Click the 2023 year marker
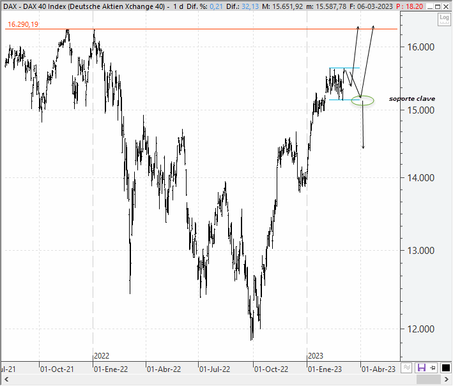The height and width of the screenshot is (386, 453). point(316,356)
